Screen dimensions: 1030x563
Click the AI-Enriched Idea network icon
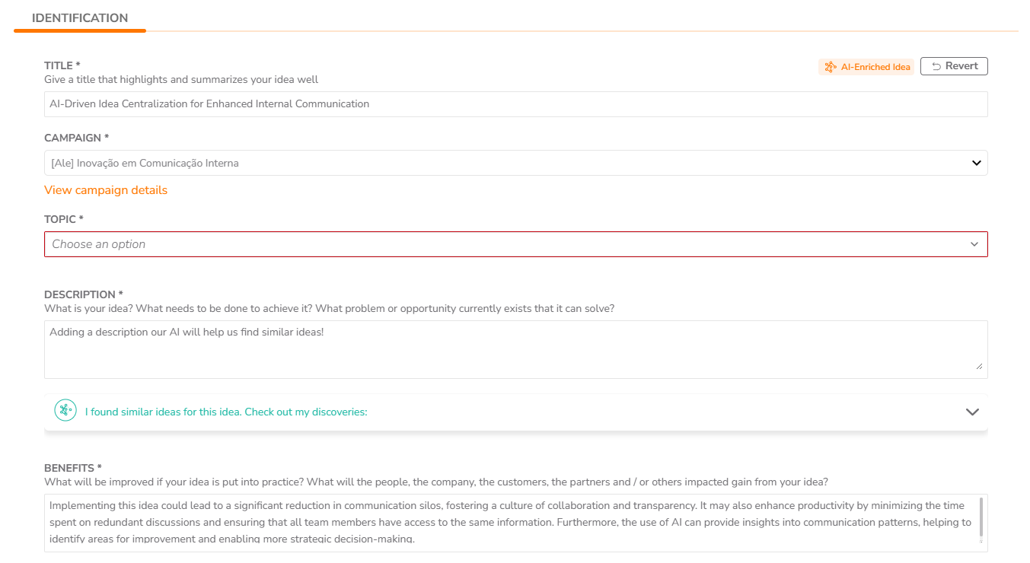(830, 67)
